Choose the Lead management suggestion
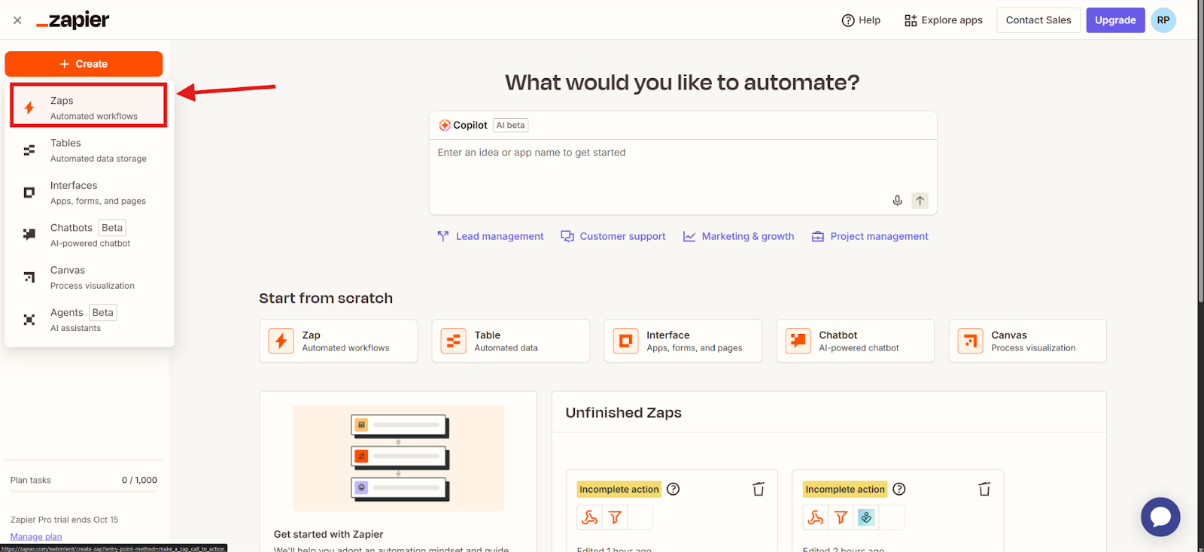 pos(491,236)
